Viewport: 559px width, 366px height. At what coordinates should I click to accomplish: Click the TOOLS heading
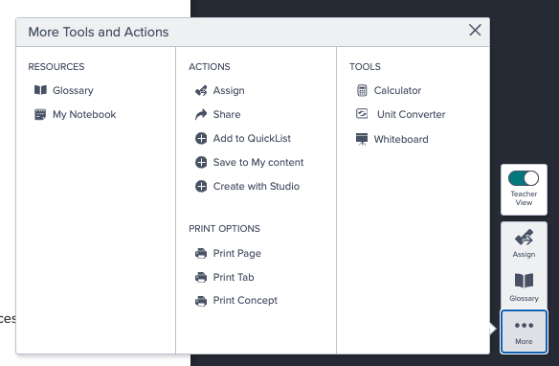(x=365, y=67)
